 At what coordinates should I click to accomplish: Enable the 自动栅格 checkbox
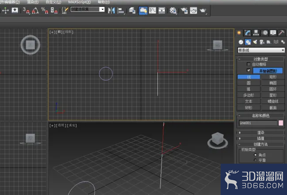tap(249, 64)
